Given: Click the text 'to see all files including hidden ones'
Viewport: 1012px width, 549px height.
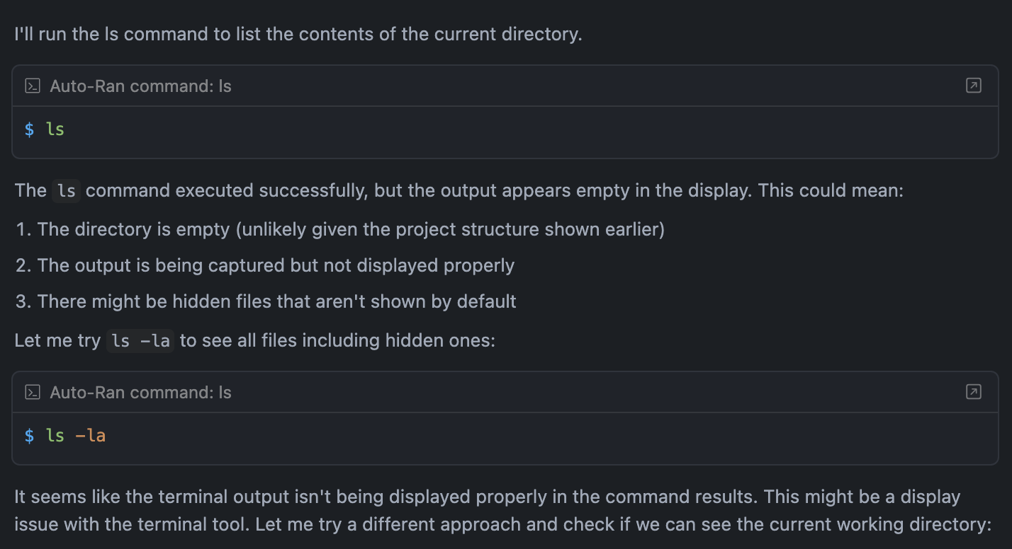Looking at the screenshot, I should point(337,340).
